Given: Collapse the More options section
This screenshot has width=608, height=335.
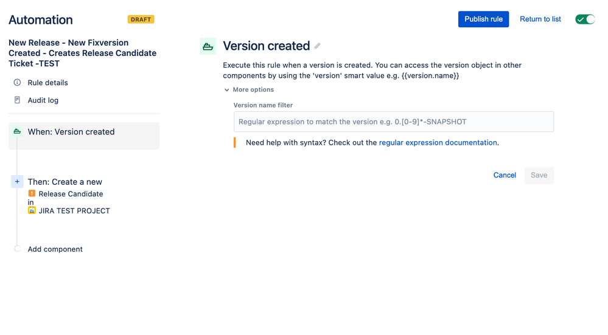Looking at the screenshot, I should click(249, 89).
